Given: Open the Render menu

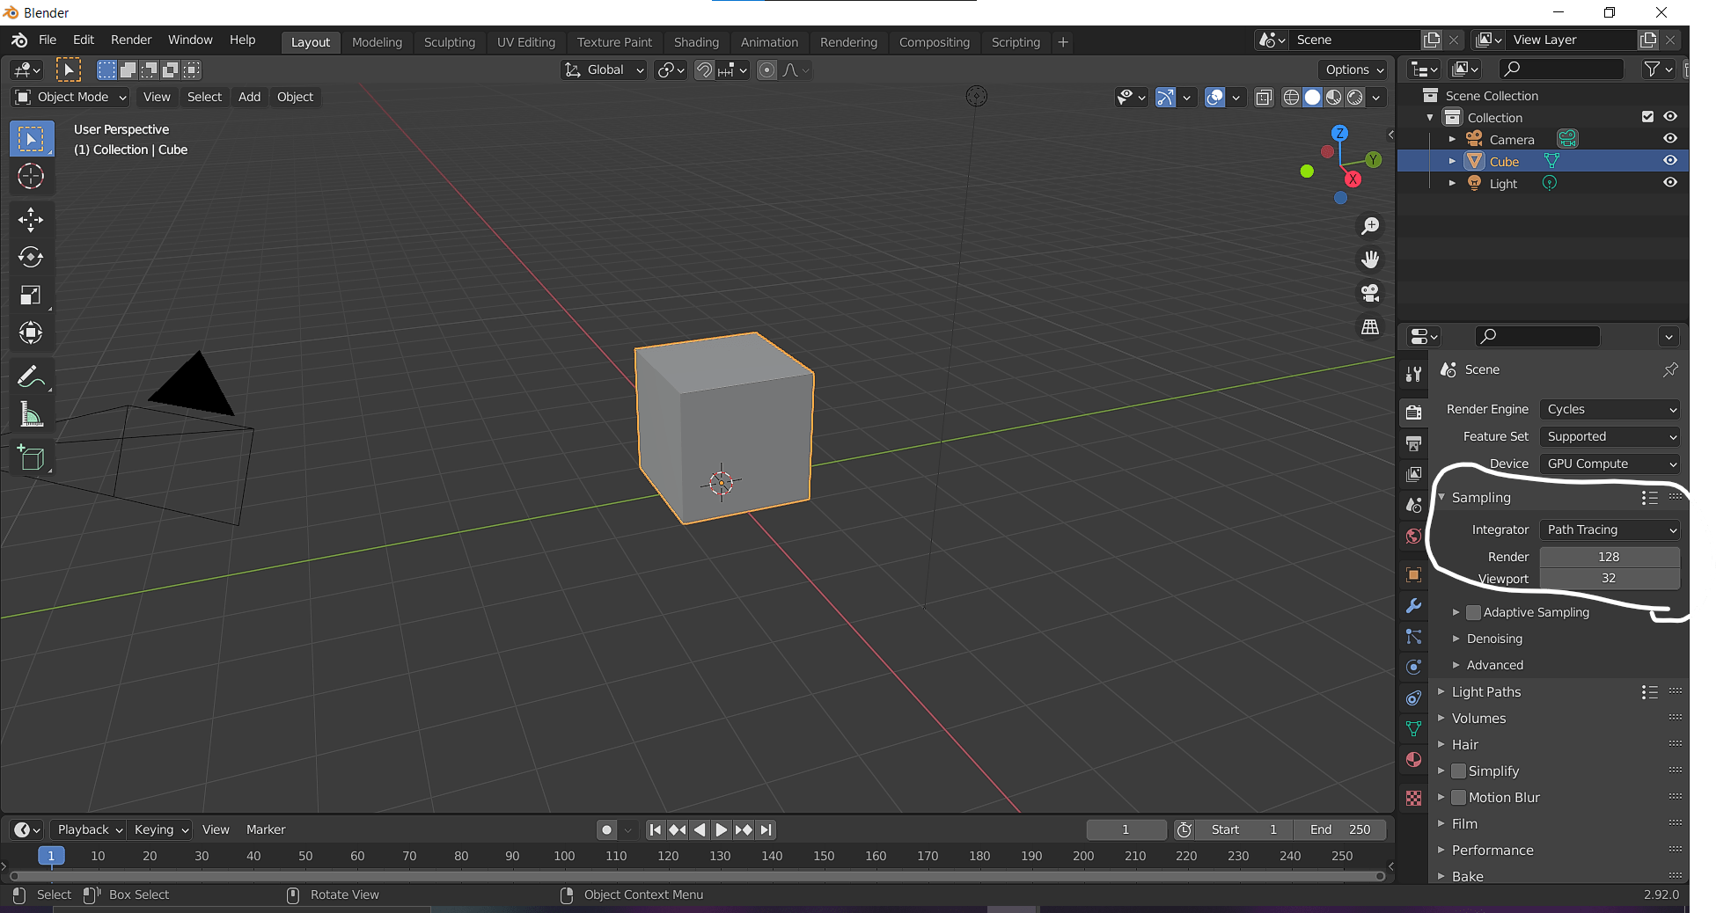Looking at the screenshot, I should tap(130, 40).
